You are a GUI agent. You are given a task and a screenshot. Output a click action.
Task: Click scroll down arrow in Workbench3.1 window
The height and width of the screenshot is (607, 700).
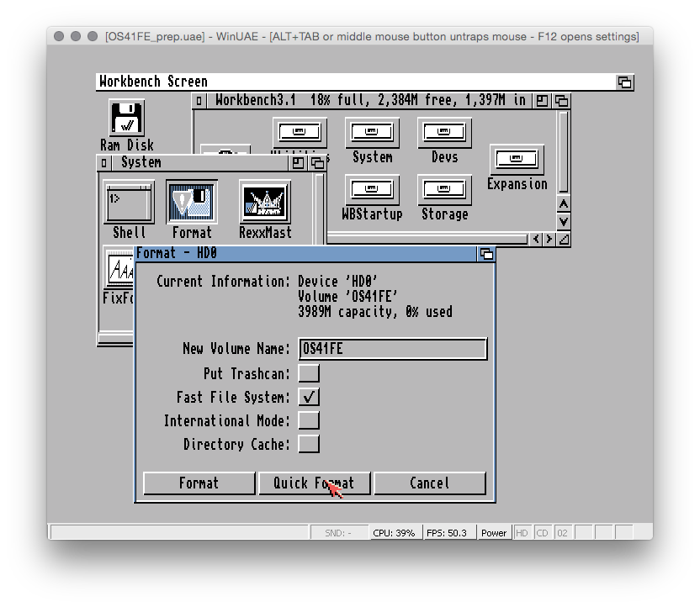click(564, 221)
